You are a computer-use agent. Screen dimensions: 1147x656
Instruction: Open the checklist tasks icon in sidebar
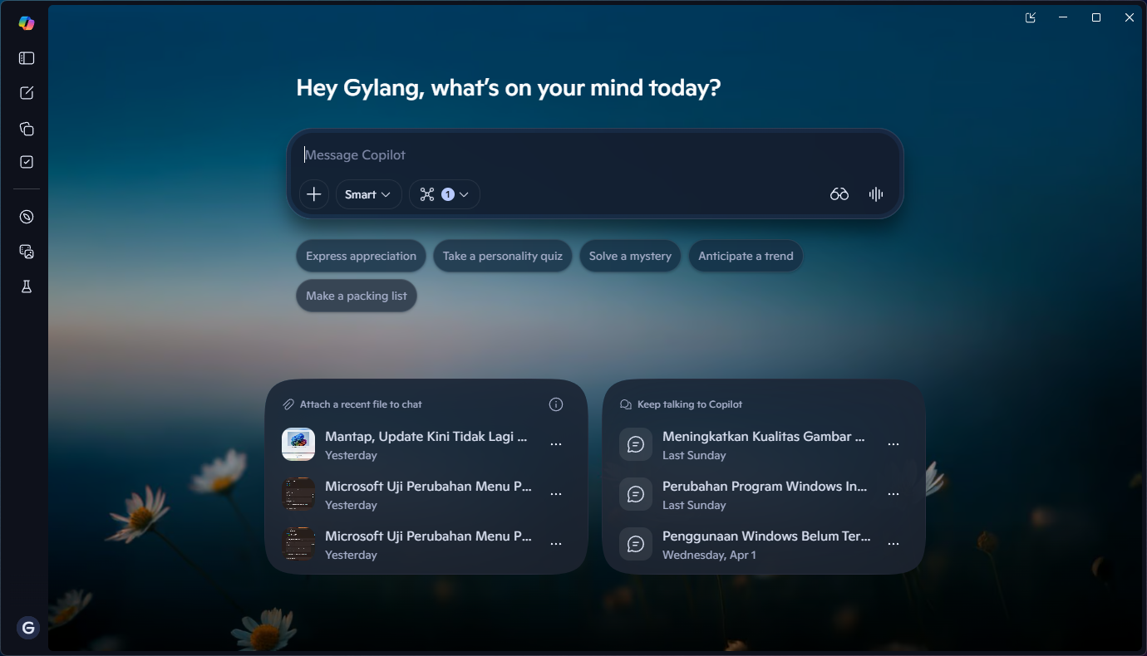(x=27, y=162)
